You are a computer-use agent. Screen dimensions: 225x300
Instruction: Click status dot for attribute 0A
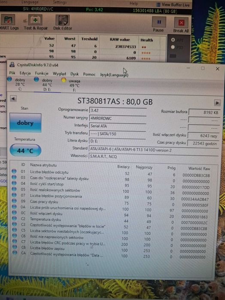tap(14, 206)
